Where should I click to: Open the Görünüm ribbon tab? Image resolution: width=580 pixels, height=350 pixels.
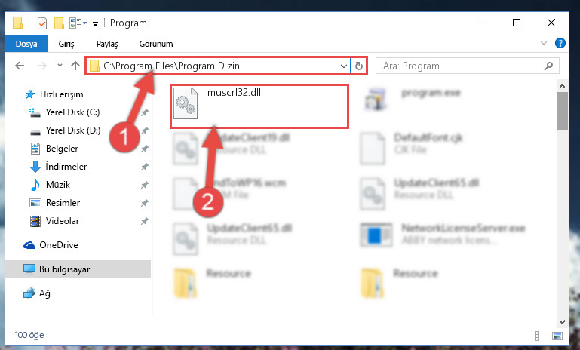click(156, 44)
